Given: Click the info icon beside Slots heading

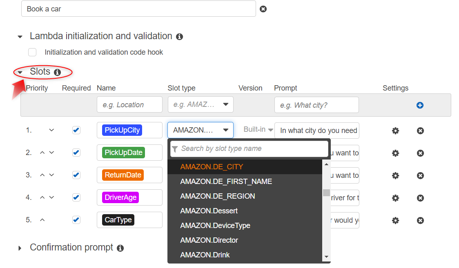Looking at the screenshot, I should (58, 72).
